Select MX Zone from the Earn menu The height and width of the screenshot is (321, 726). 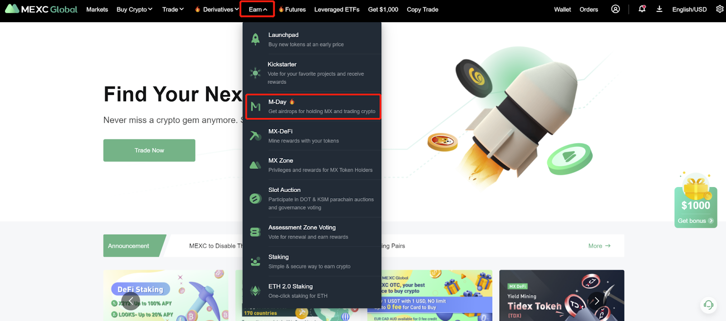pyautogui.click(x=312, y=165)
